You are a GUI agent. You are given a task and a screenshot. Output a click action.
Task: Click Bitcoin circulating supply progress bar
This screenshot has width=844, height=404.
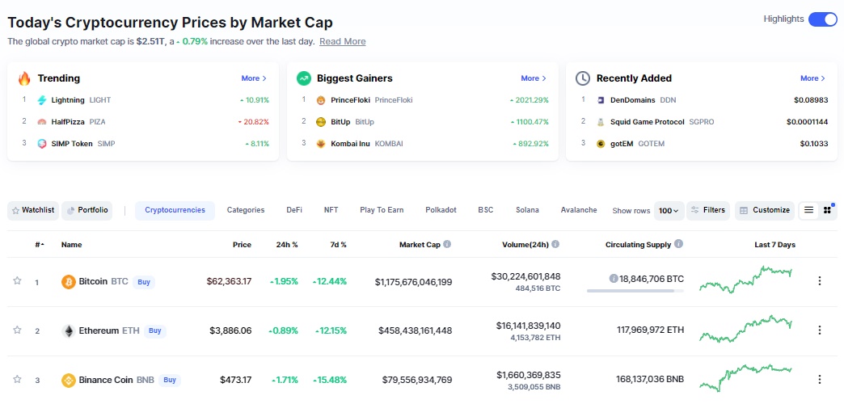pyautogui.click(x=635, y=291)
